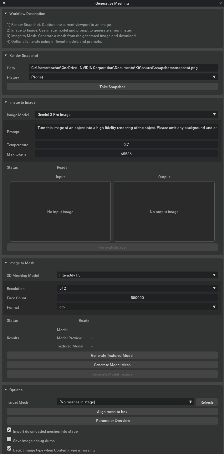Click Align mesh to box button
224x454 pixels.
(112, 412)
